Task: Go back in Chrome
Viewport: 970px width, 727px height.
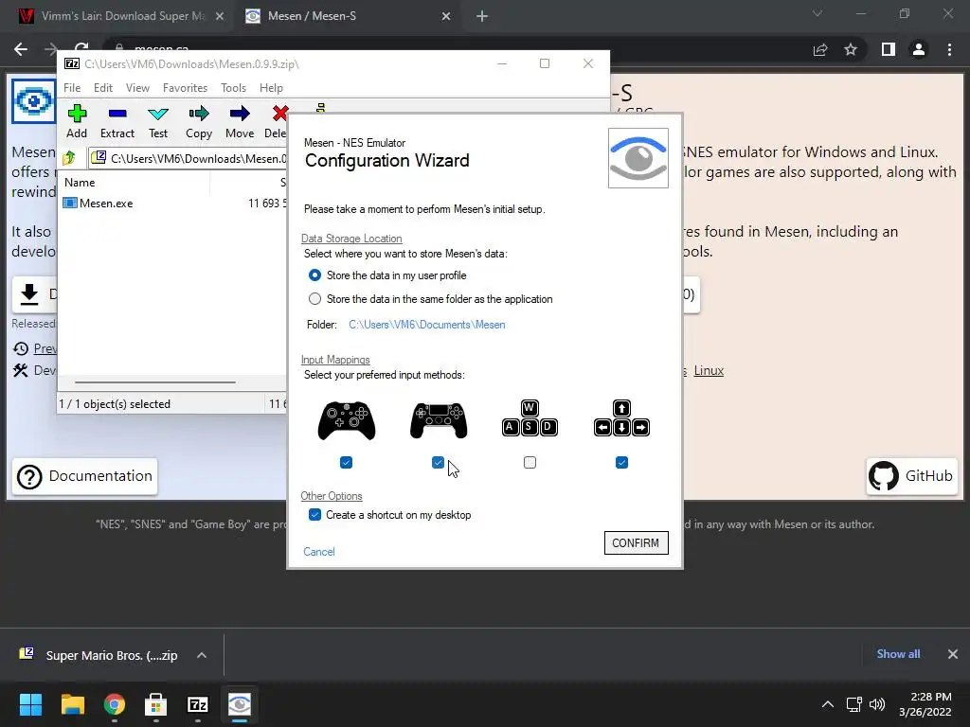Action: [21, 49]
